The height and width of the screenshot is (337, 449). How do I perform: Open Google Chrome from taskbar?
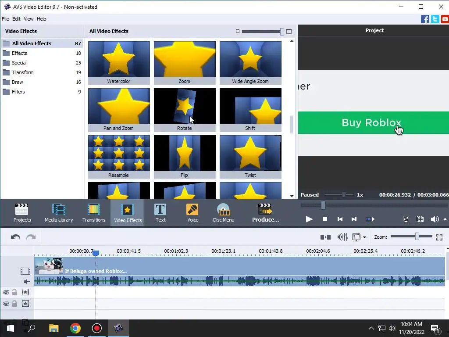point(75,328)
